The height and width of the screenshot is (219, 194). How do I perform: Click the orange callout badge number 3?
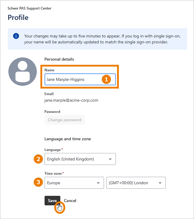[38, 182]
